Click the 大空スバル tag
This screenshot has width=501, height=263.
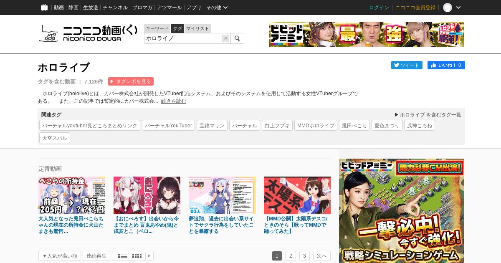pyautogui.click(x=55, y=138)
